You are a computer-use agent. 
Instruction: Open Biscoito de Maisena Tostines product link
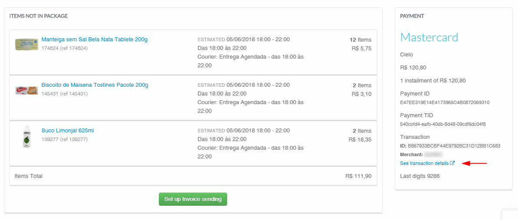coord(95,85)
